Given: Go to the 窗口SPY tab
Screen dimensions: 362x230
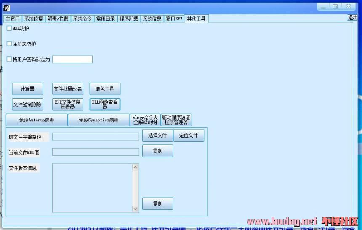Looking at the screenshot, I should (x=174, y=19).
